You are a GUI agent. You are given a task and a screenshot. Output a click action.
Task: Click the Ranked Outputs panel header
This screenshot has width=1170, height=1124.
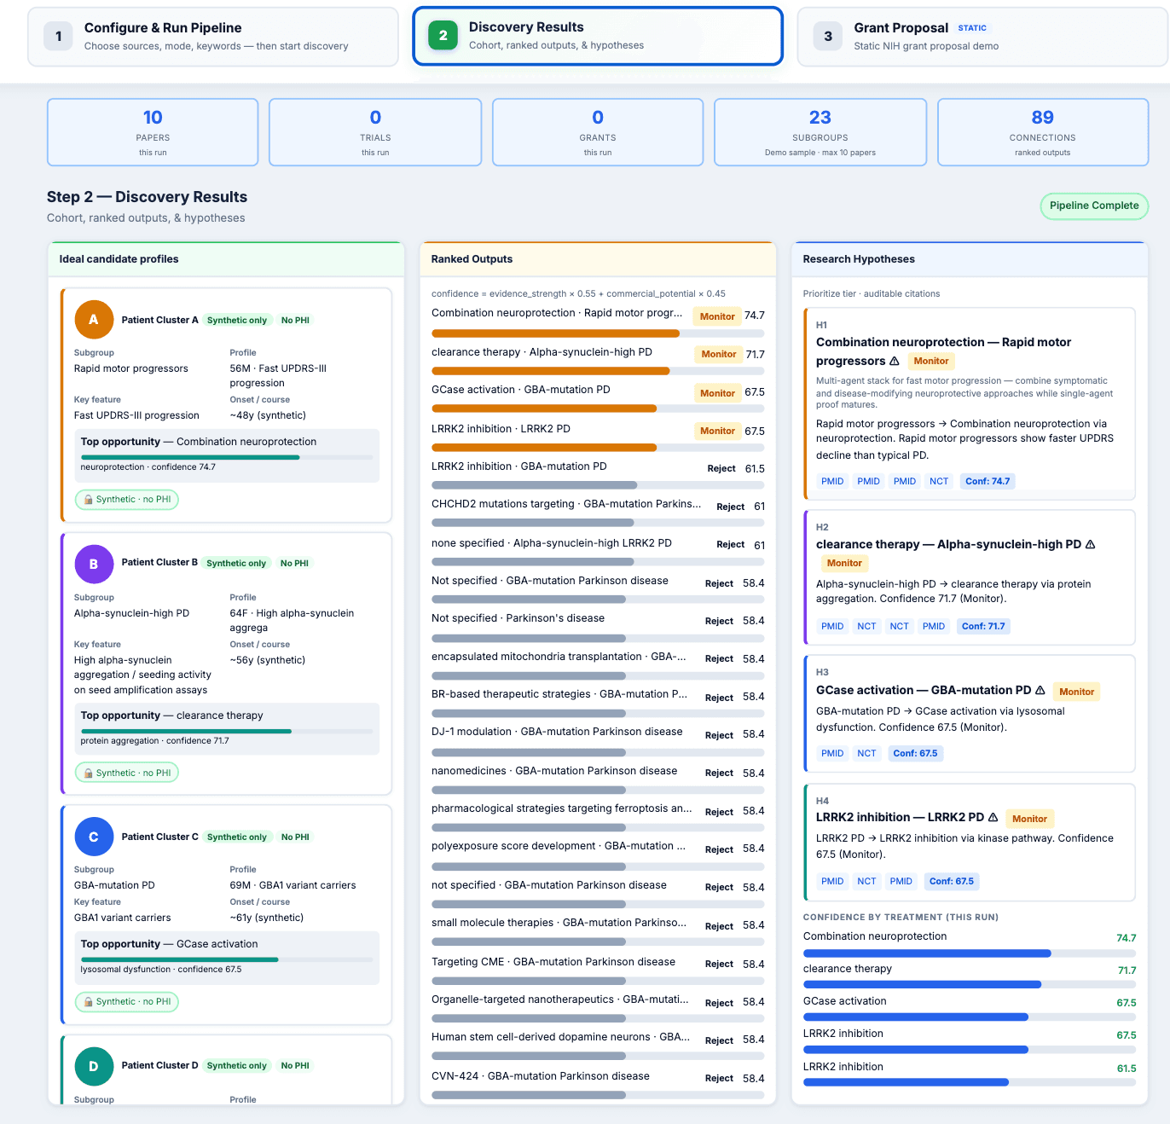[598, 259]
